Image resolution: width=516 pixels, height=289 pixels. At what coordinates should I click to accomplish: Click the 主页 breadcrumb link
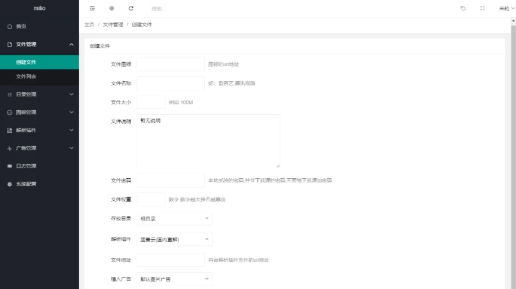click(x=89, y=24)
